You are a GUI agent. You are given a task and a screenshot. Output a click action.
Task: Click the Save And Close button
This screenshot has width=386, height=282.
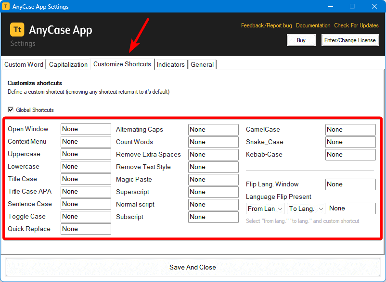click(x=193, y=267)
